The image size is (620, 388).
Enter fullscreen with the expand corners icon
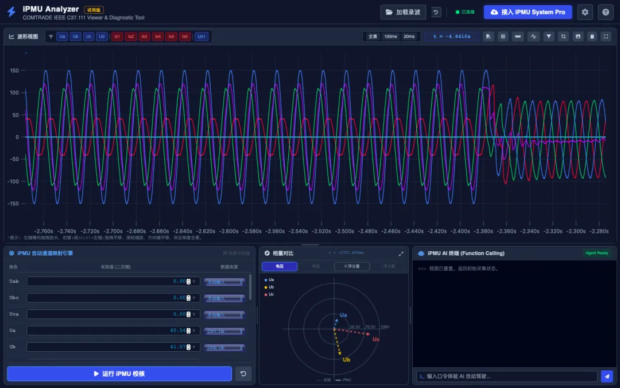(x=606, y=36)
